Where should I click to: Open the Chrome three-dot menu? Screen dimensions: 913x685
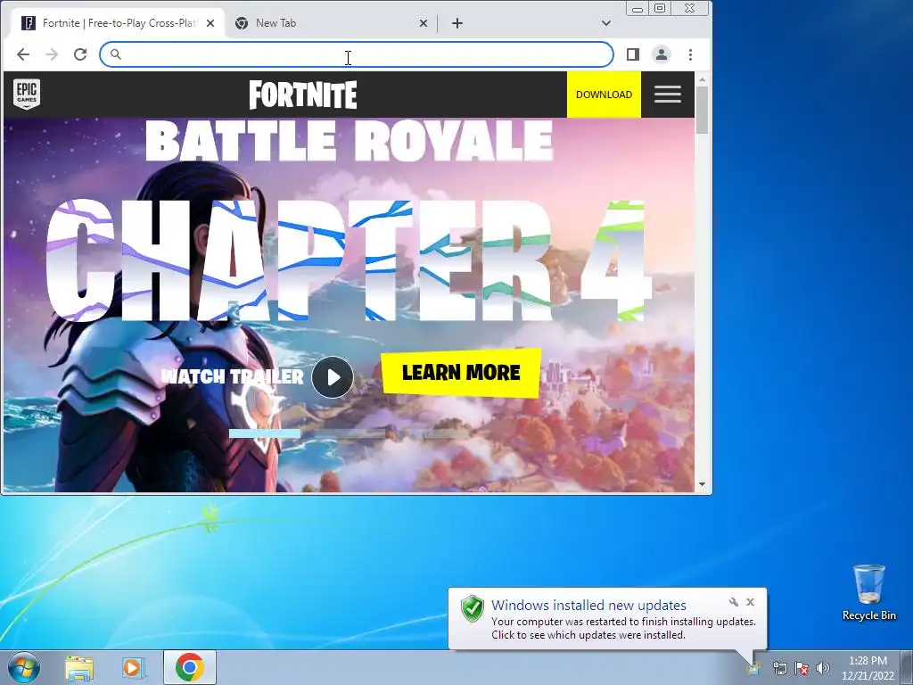click(691, 54)
